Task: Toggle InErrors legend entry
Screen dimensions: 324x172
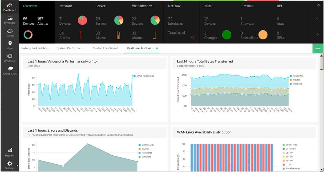Action: pyautogui.click(x=144, y=149)
